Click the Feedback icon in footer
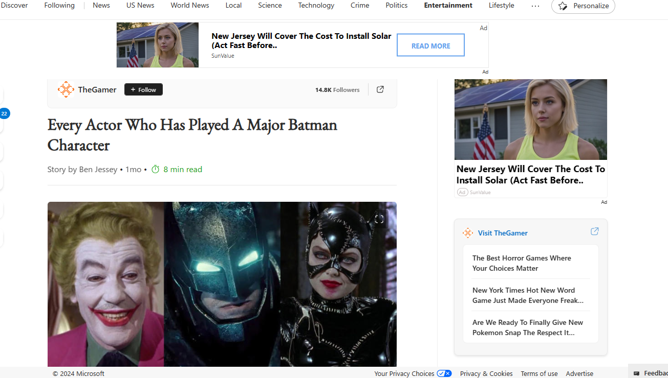Image resolution: width=668 pixels, height=378 pixels. click(x=636, y=373)
